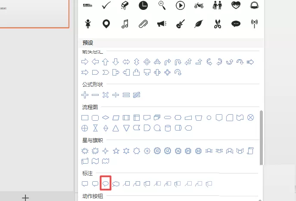Insert the equals sign equation shape
296x201 pixels.
coord(126,95)
